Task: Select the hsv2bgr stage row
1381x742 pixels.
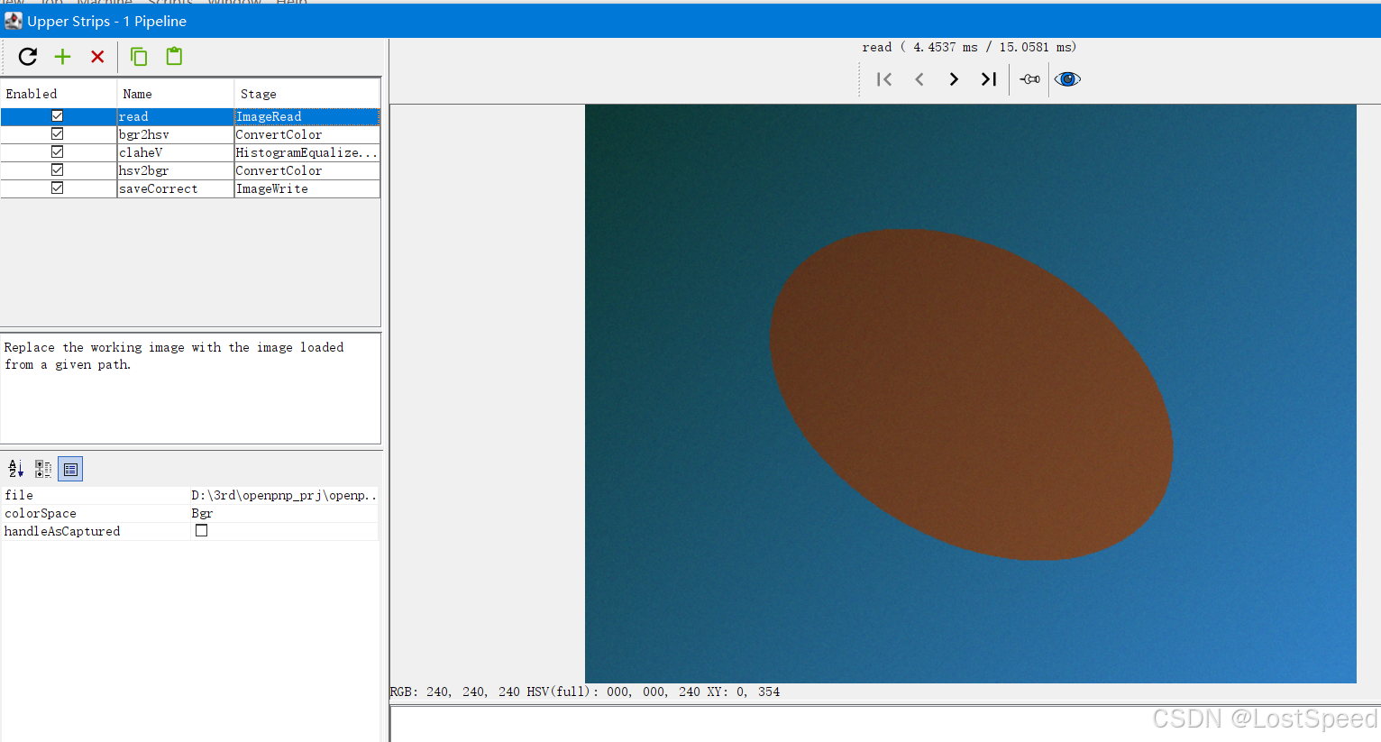Action: click(190, 170)
